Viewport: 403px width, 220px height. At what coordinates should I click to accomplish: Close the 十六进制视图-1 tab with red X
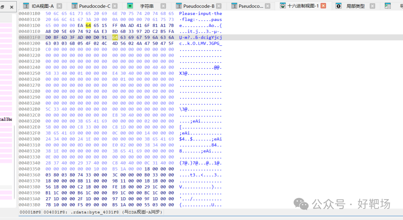click(x=324, y=6)
